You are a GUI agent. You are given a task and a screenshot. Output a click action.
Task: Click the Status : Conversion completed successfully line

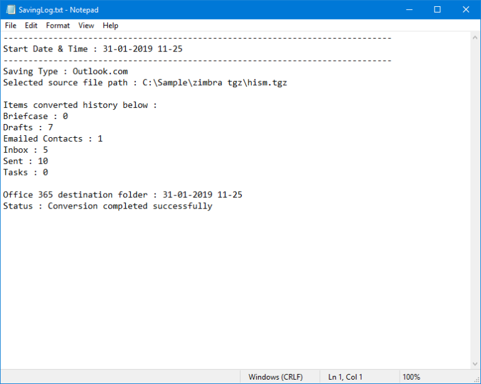coord(107,206)
